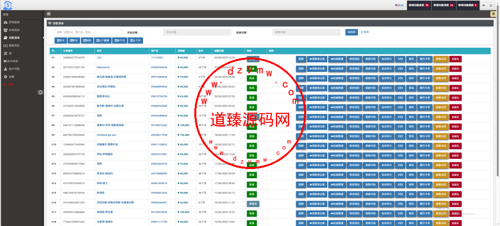Screen dimensions: 500x226
Task: Click the red button in row #13
Action: point(456,175)
